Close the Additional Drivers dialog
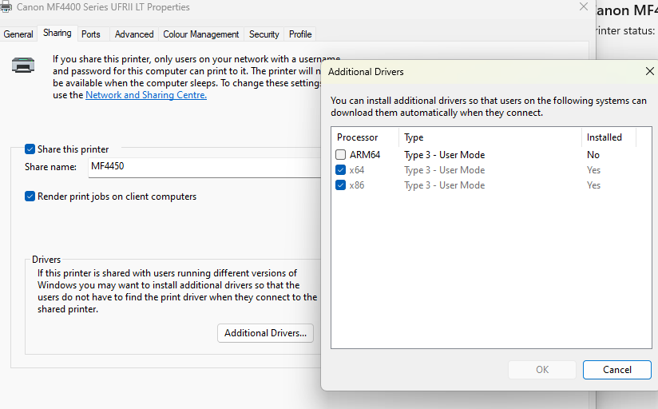658x409 pixels. click(649, 71)
